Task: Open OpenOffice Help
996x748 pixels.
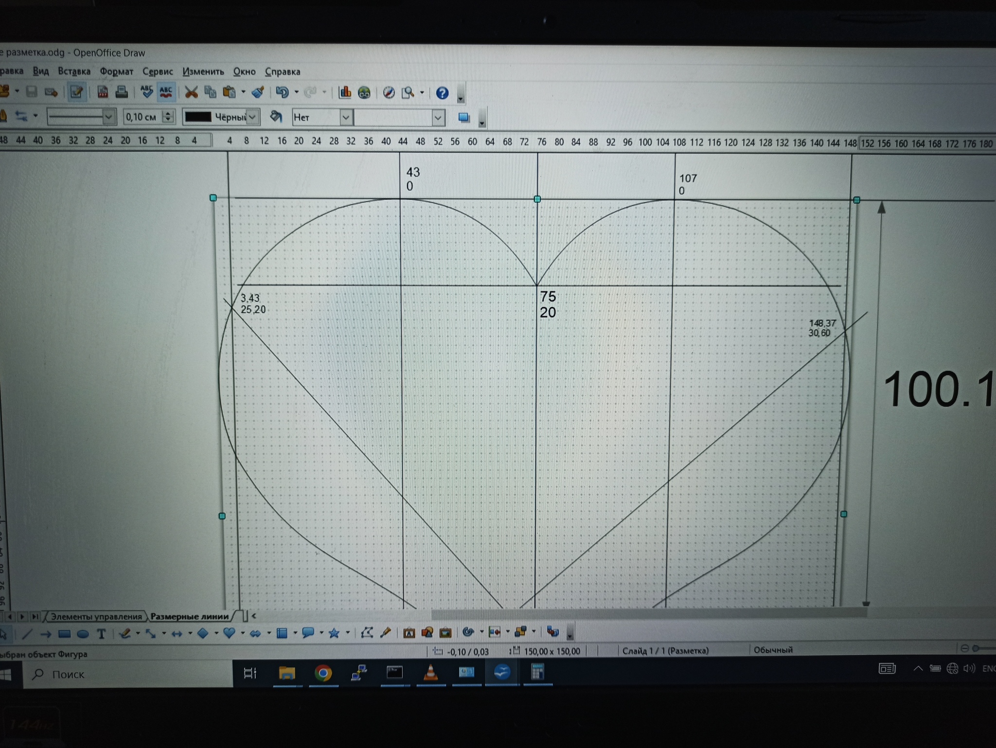Action: click(x=442, y=93)
